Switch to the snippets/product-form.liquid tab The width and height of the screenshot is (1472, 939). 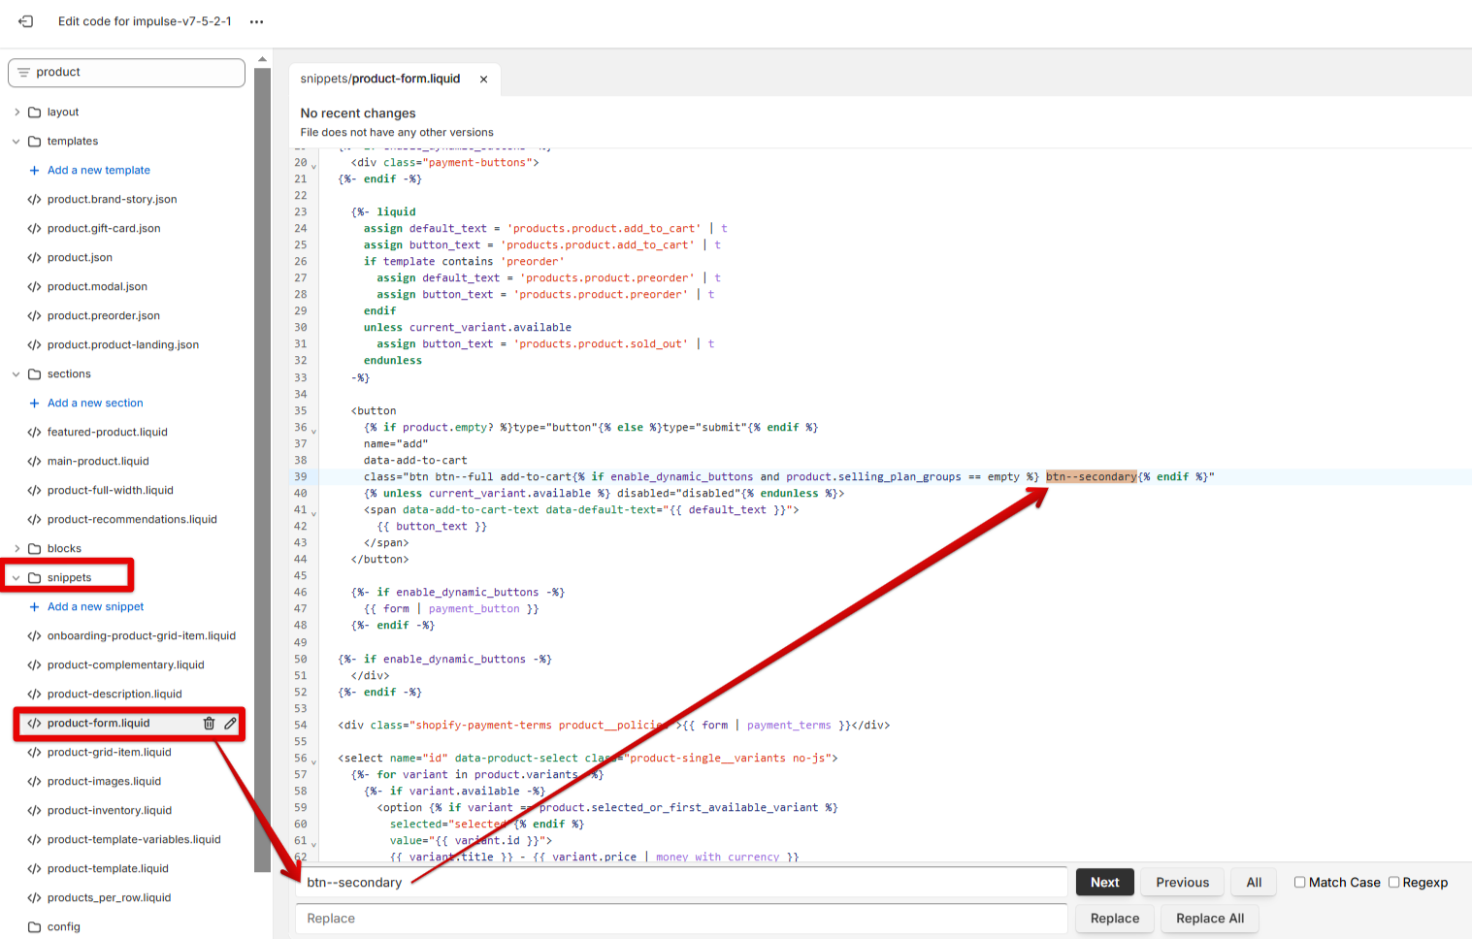tap(380, 80)
